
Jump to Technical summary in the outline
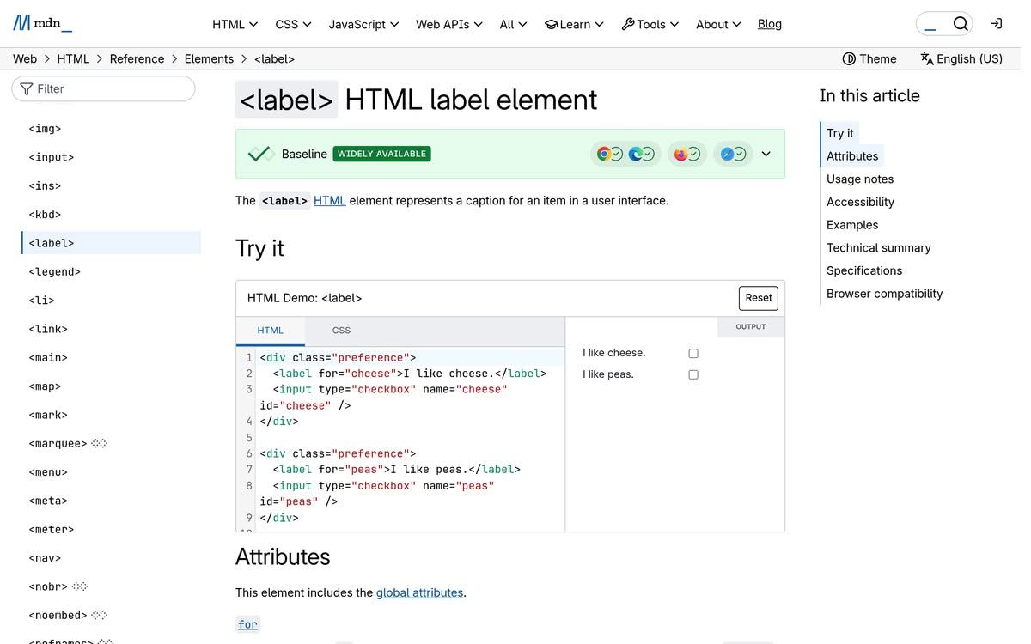tap(879, 247)
